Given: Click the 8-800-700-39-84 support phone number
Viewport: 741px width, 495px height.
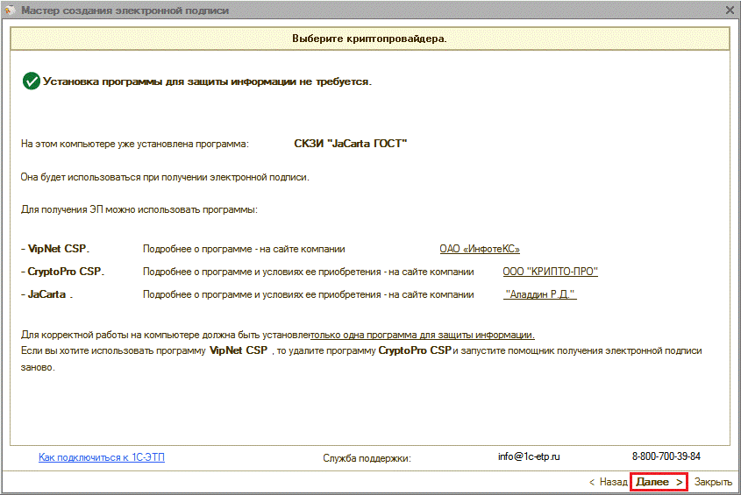Looking at the screenshot, I should (x=666, y=456).
